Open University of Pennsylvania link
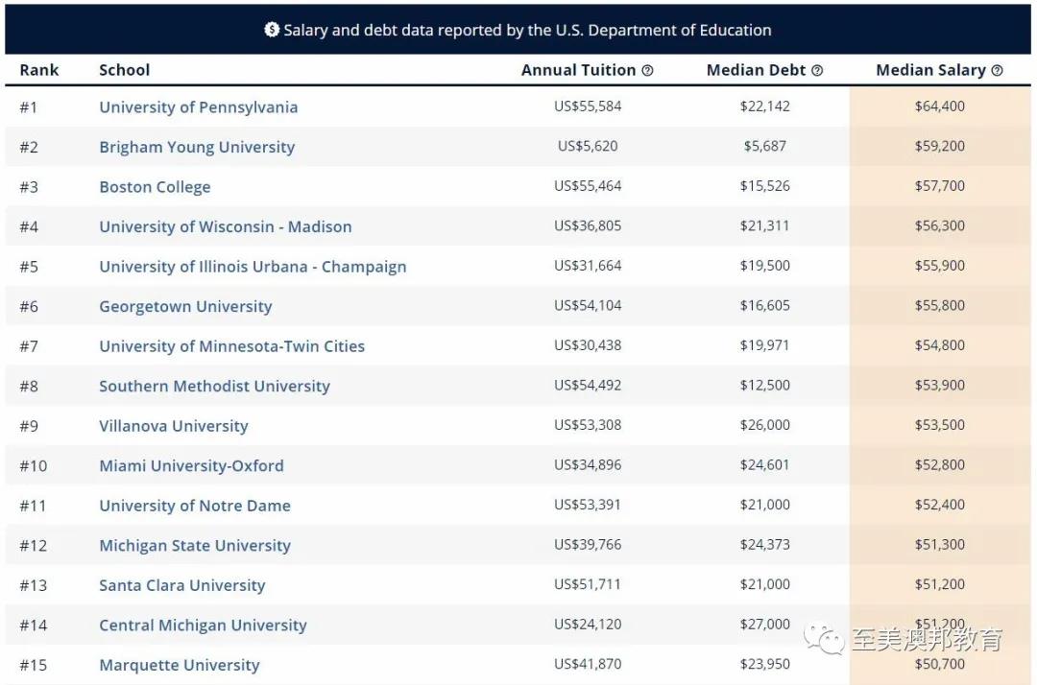 coord(199,107)
